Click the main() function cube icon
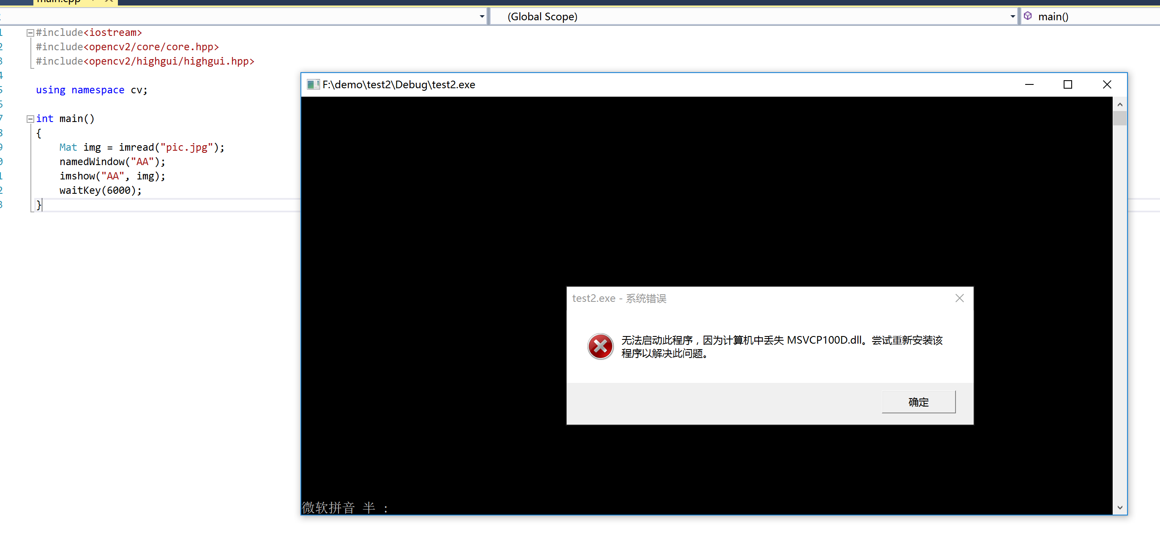The image size is (1160, 537). point(1028,16)
